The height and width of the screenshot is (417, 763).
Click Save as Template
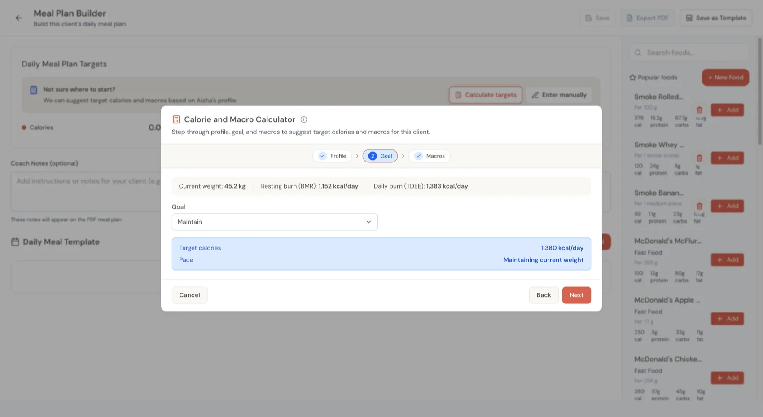(x=716, y=18)
